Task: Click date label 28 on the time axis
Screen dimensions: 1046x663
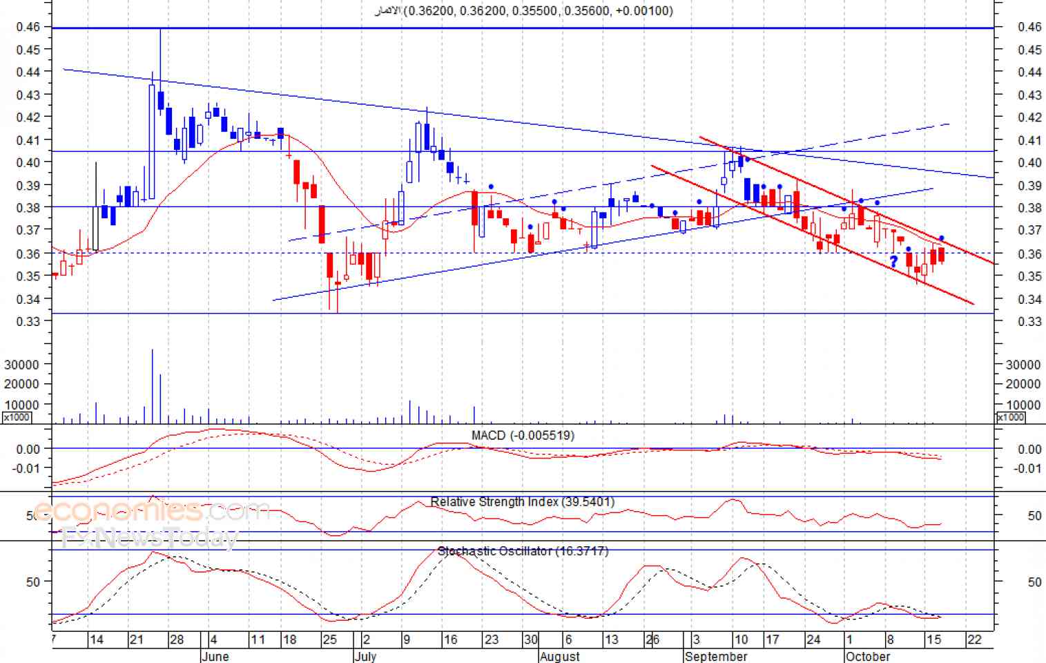Action: point(177,640)
